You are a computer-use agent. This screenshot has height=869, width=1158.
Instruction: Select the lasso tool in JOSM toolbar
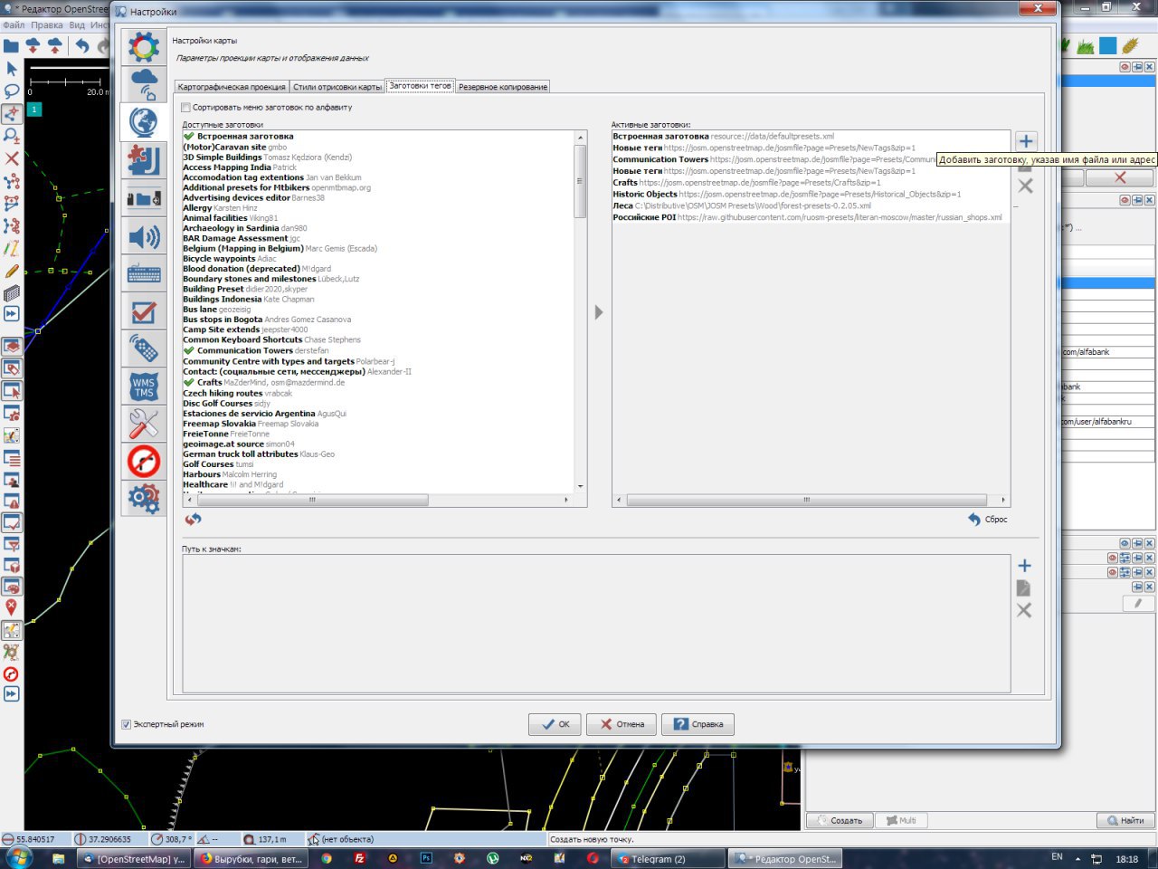(x=12, y=91)
